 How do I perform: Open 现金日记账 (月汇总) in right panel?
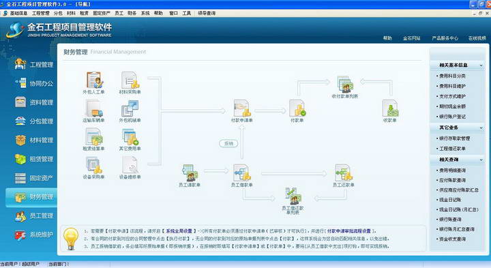pos(459,210)
